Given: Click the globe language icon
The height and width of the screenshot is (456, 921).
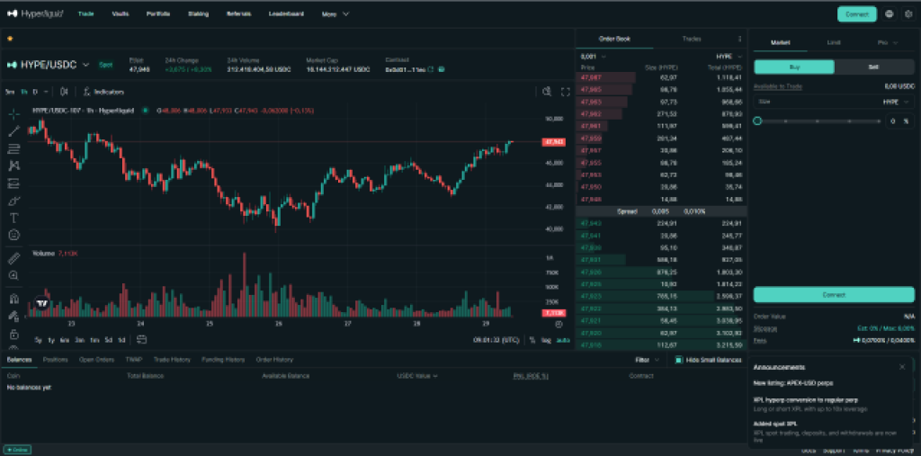Looking at the screenshot, I should [890, 14].
